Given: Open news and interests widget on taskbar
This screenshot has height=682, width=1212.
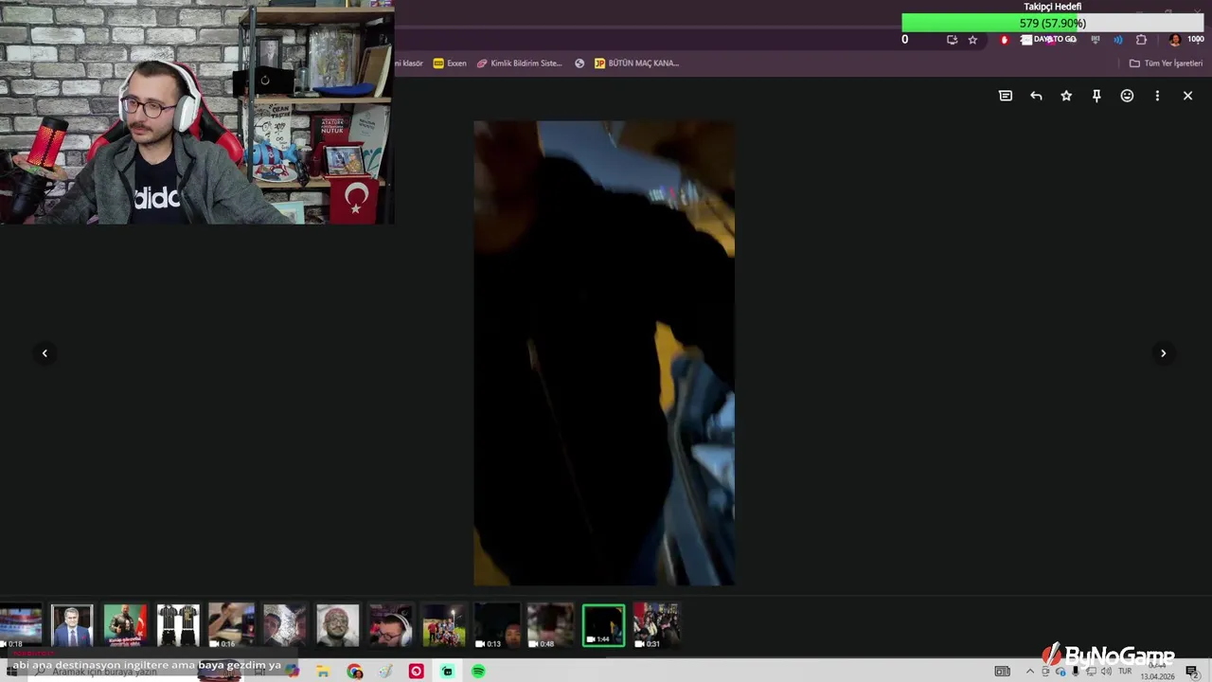Looking at the screenshot, I should 1002,672.
